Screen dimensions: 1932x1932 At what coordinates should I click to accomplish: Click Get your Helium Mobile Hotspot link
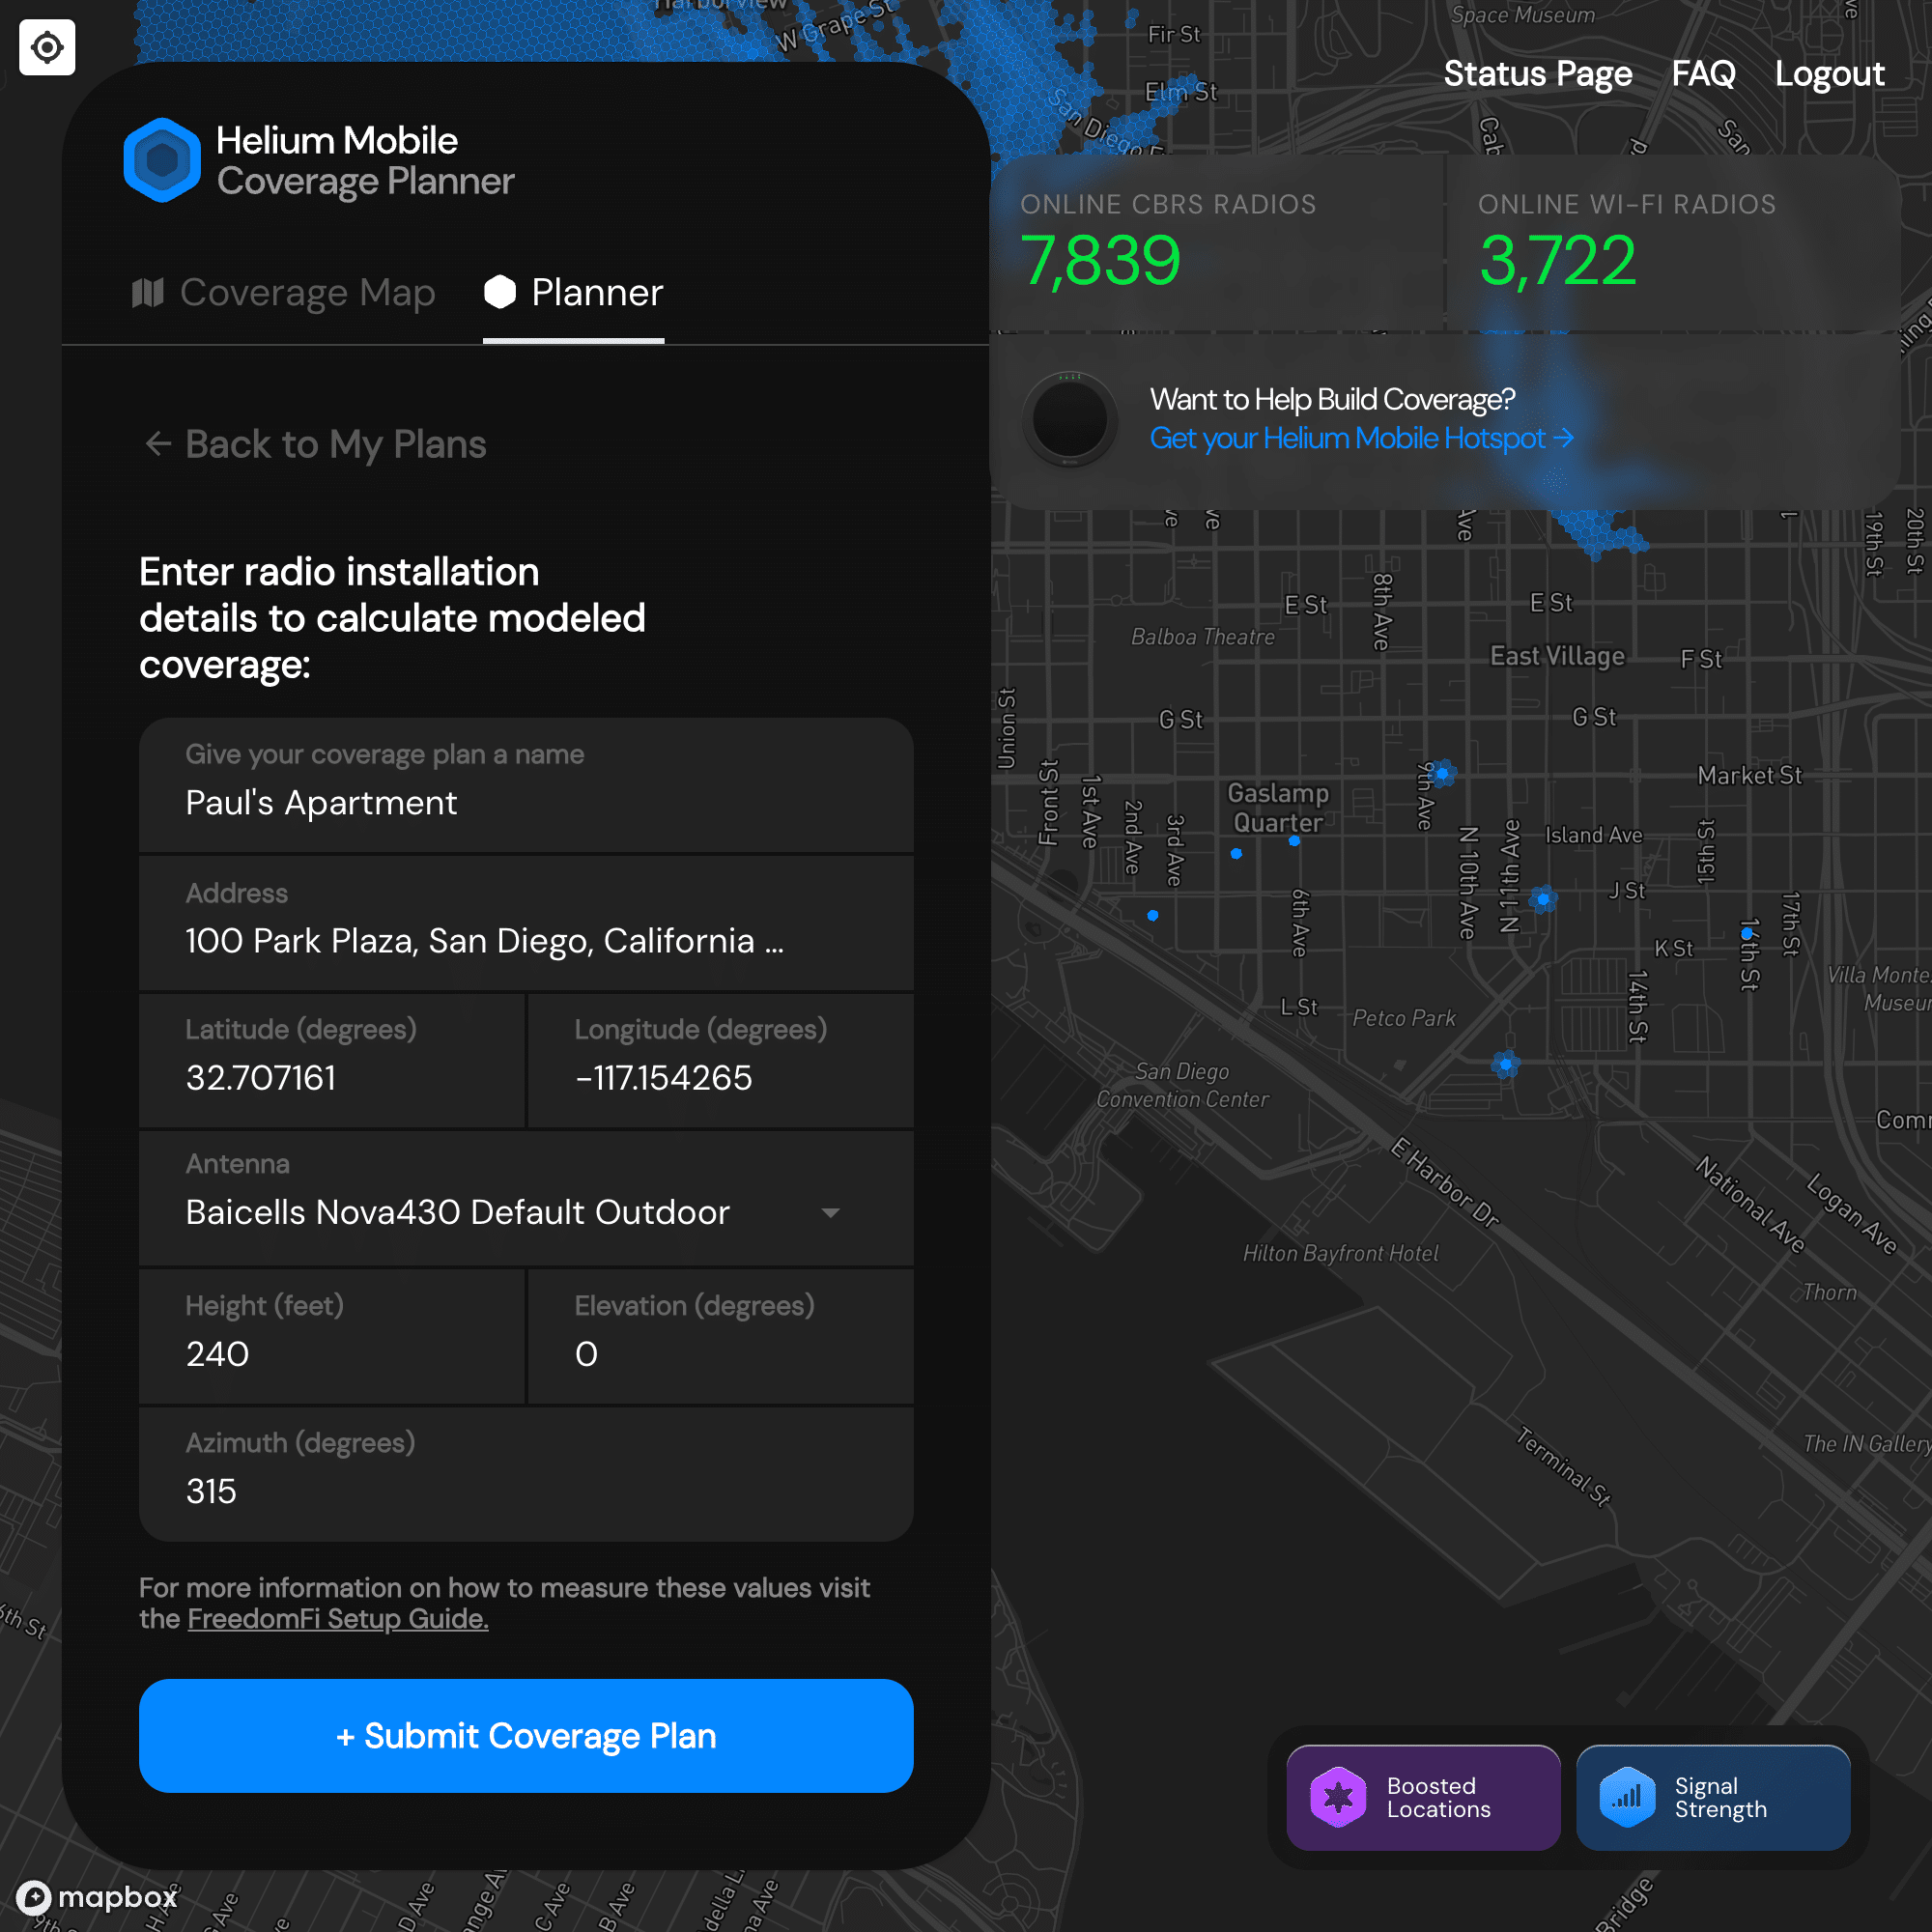click(x=1361, y=438)
